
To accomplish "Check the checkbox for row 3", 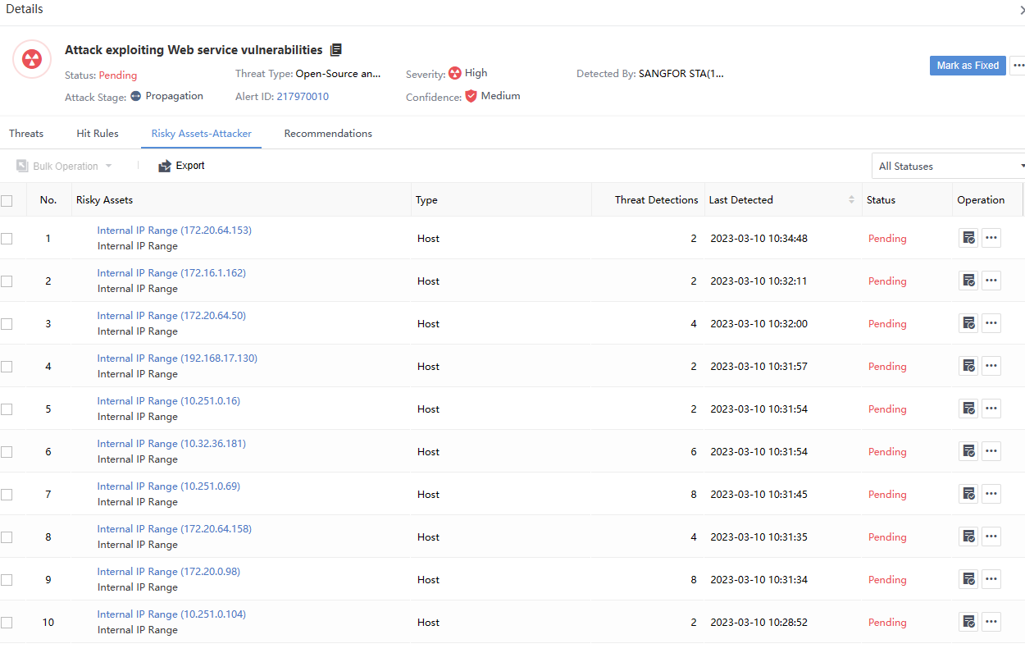I will 7,324.
